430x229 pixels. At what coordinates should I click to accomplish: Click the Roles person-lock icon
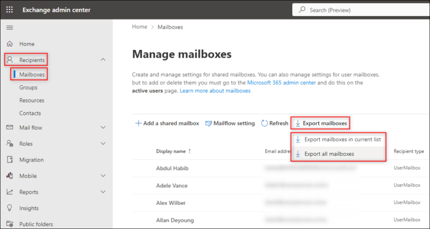coord(10,143)
